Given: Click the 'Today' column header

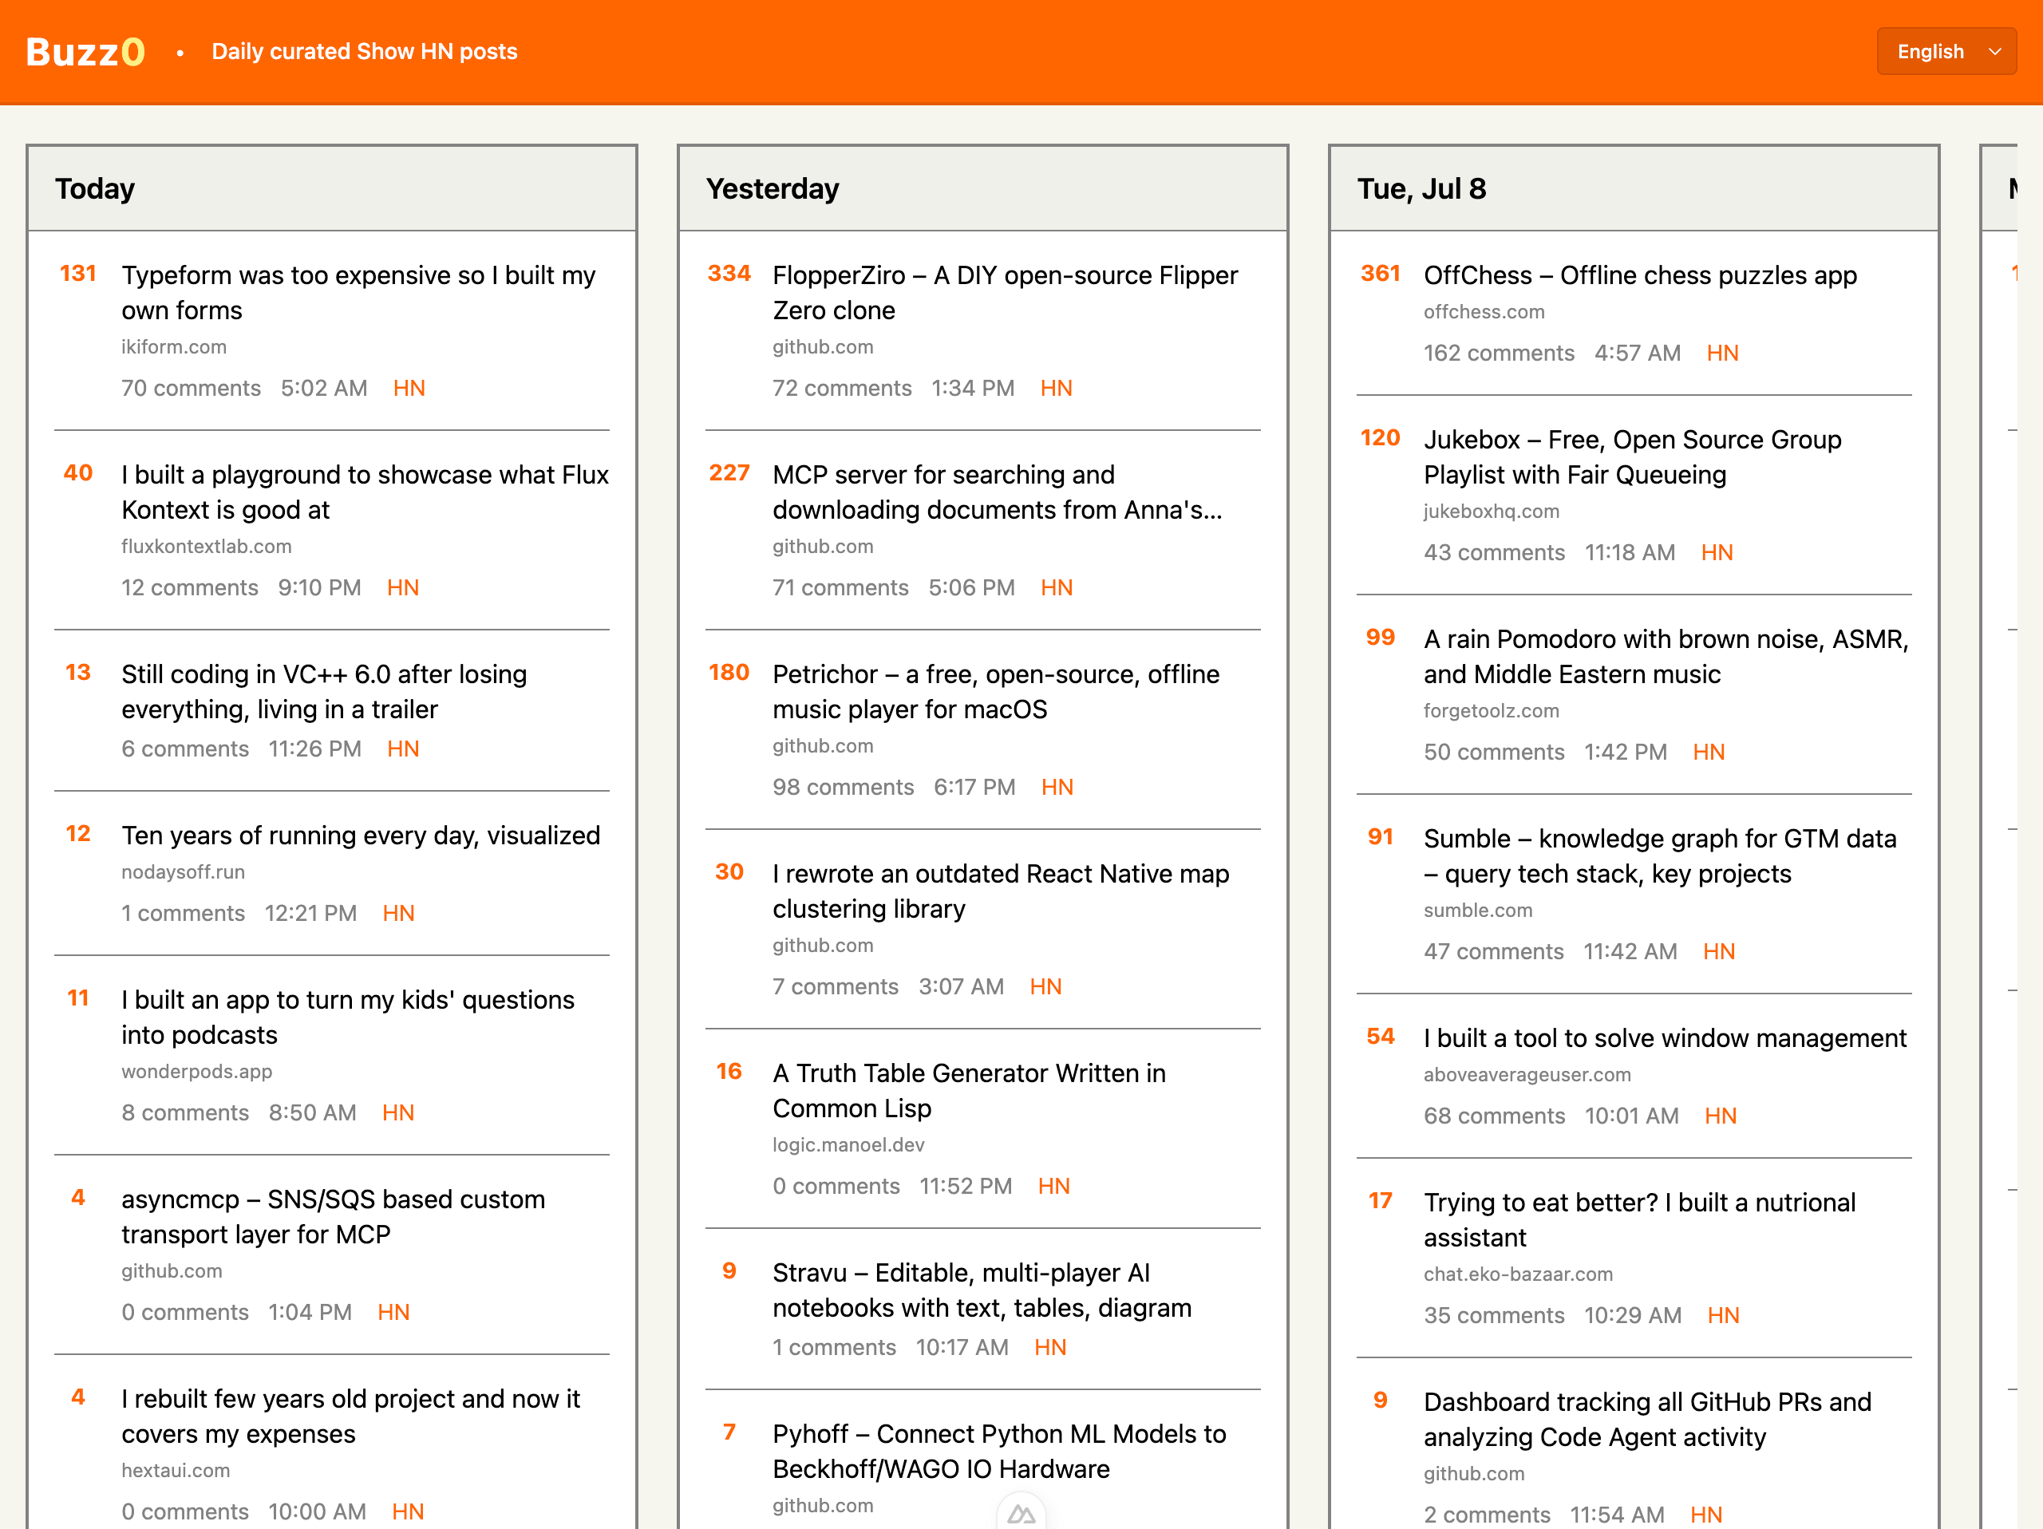Looking at the screenshot, I should coord(94,189).
